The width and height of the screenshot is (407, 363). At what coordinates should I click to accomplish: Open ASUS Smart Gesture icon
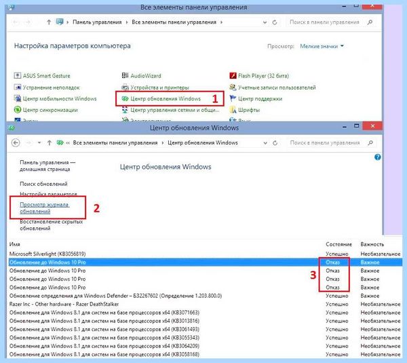coord(18,76)
